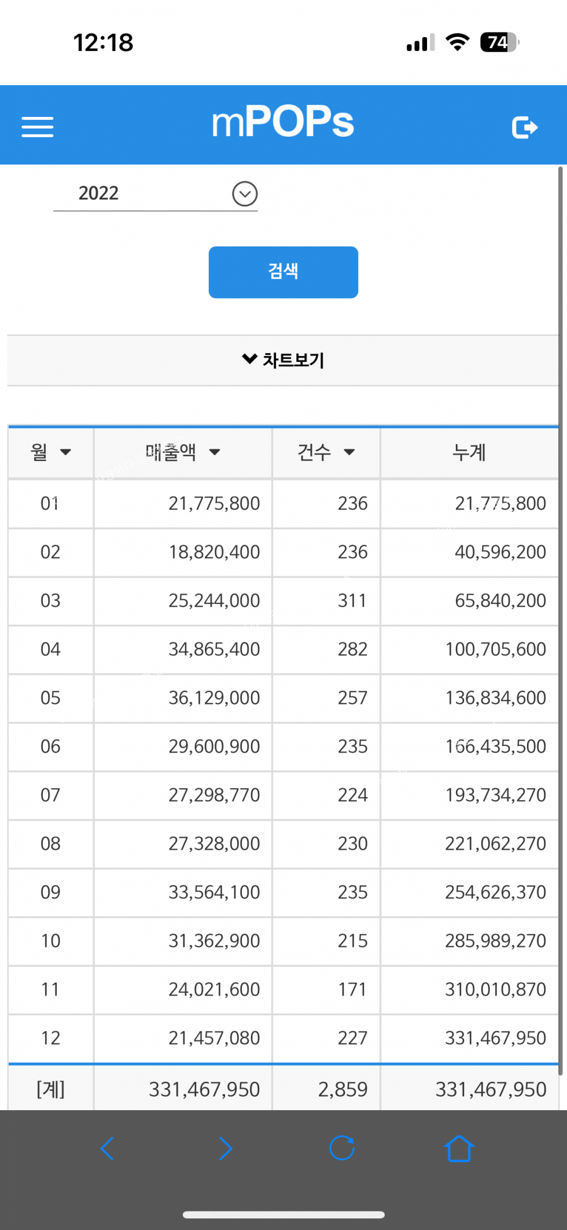Go forward with browser forward arrow
Screen dimensions: 567x1230
pyautogui.click(x=225, y=1148)
